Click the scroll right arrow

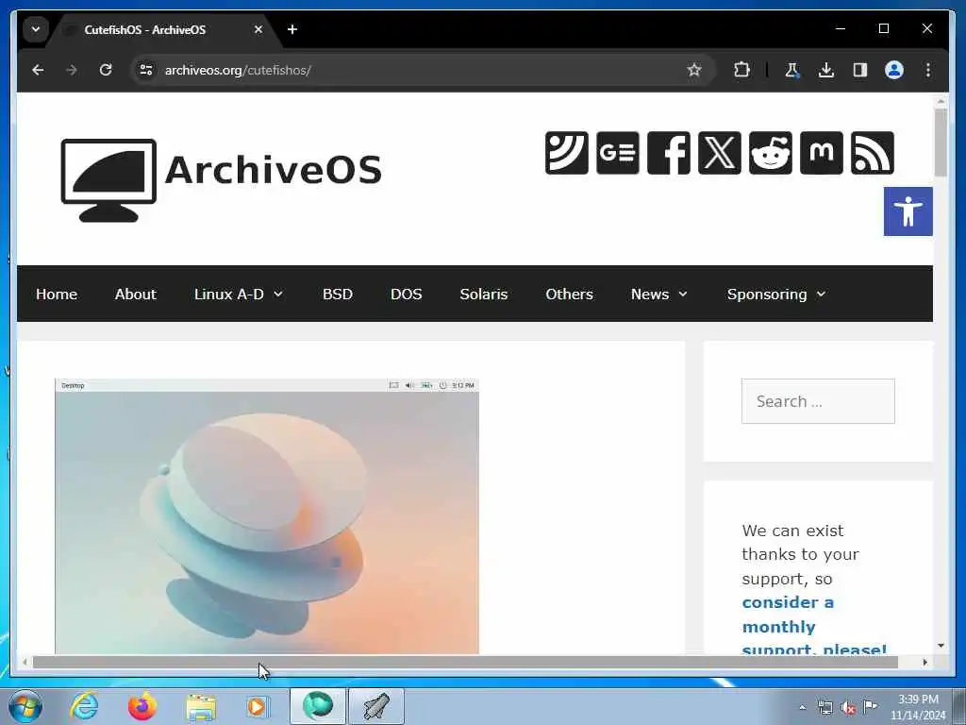[924, 662]
